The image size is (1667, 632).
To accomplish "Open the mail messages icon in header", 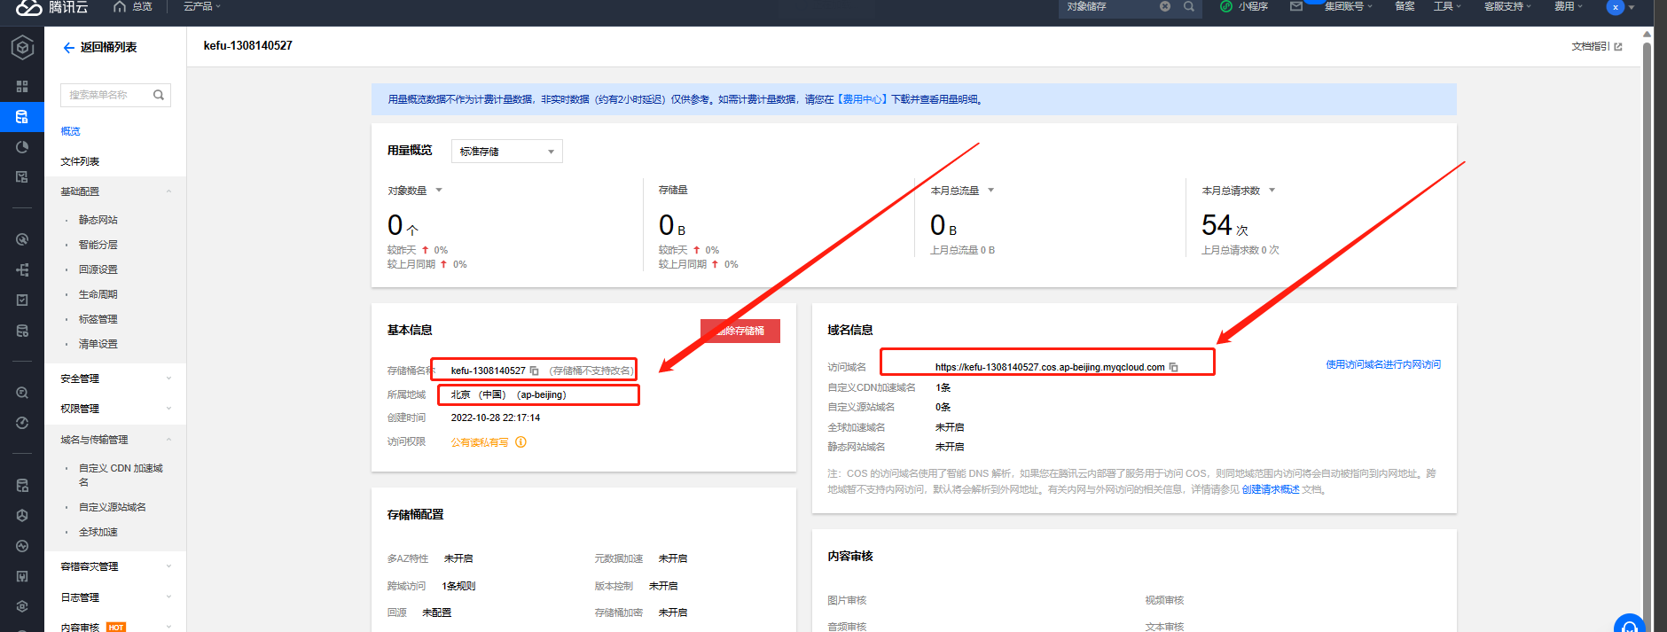I will (1296, 6).
